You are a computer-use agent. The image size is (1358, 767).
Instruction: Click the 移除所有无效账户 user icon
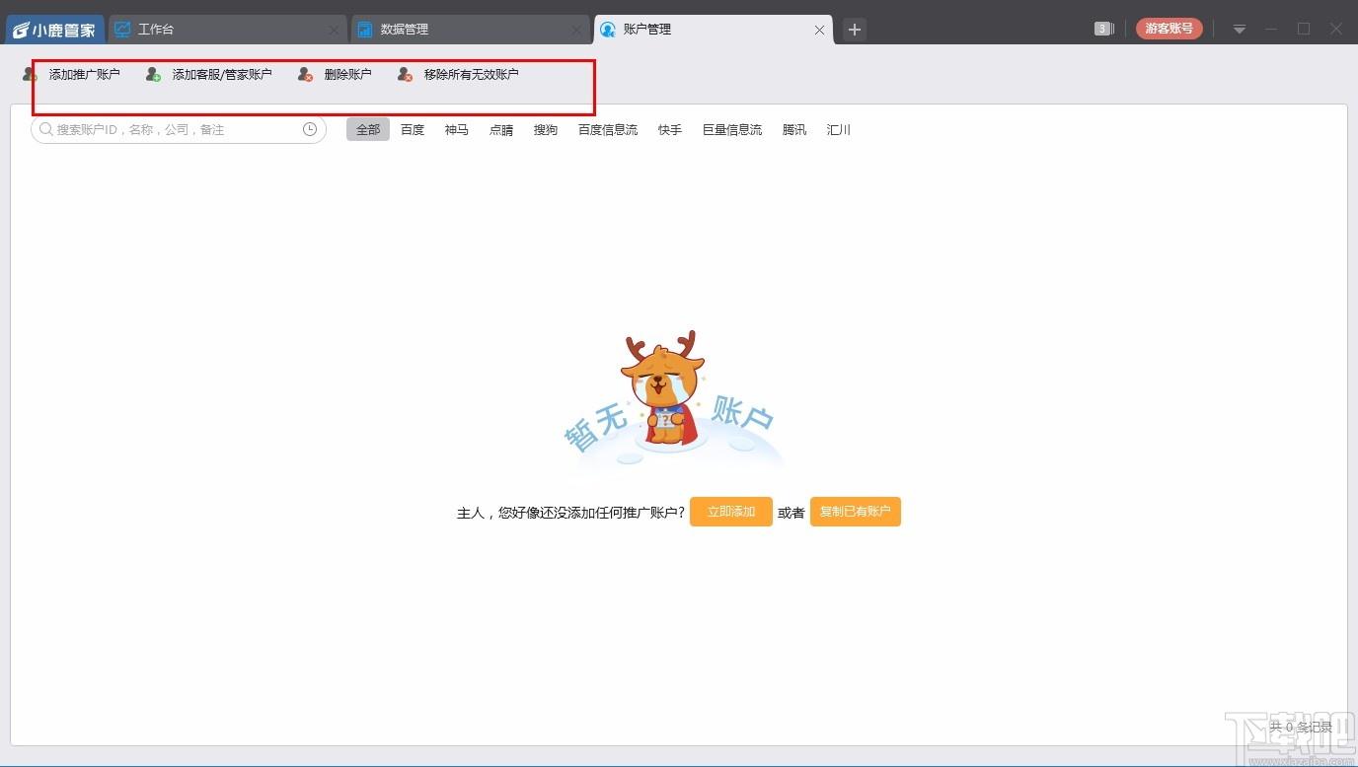(x=406, y=74)
